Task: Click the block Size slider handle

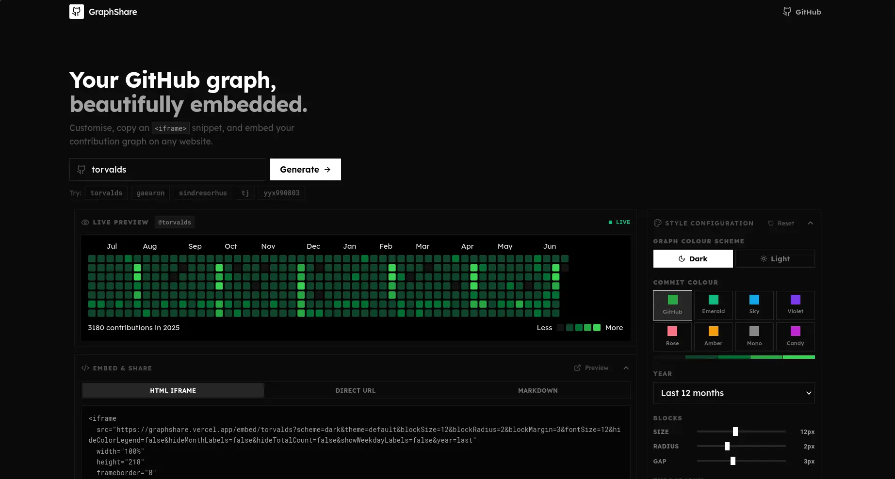Action: point(735,431)
